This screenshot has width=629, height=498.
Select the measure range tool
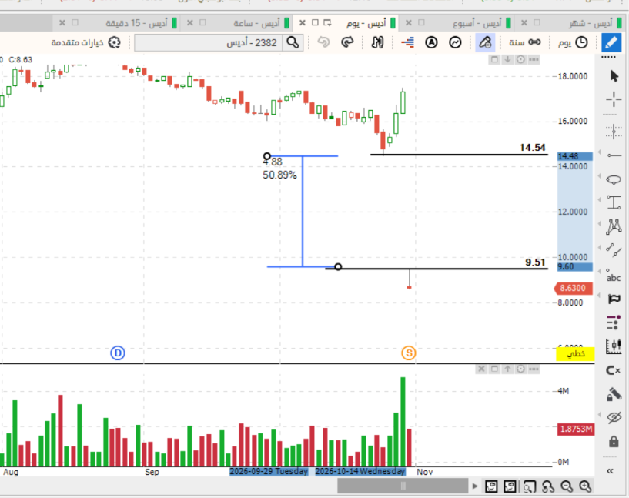(x=614, y=202)
